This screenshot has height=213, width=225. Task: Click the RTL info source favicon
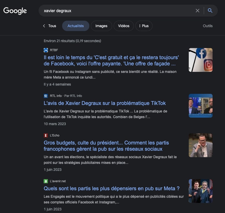click(46, 96)
